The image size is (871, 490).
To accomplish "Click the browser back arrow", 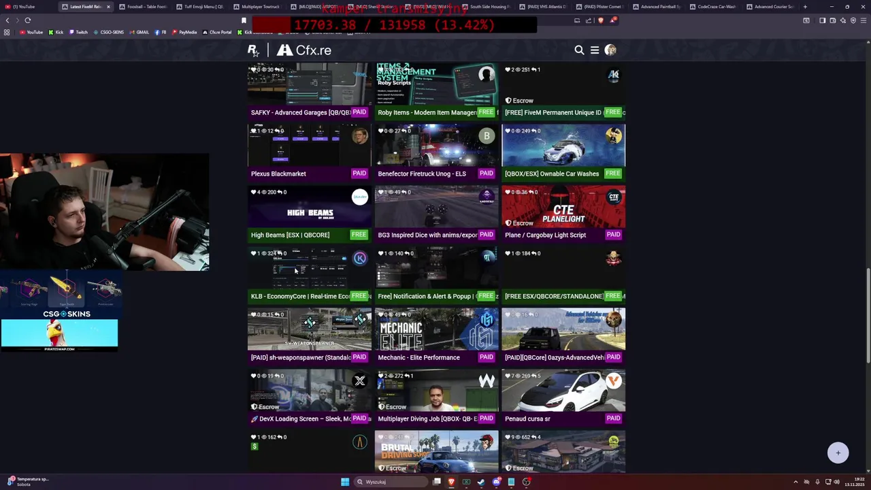I will click(x=7, y=20).
